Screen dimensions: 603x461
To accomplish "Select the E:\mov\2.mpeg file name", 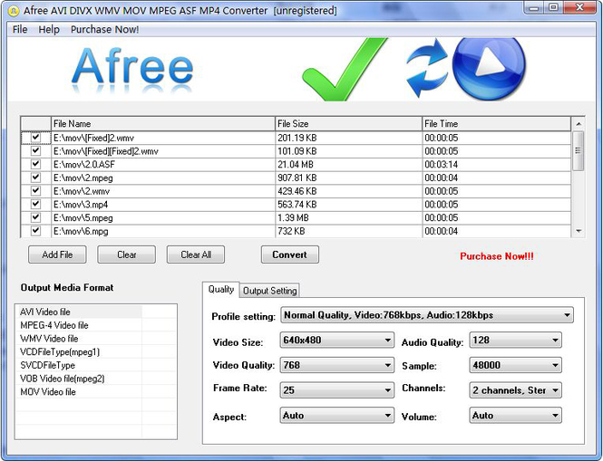I will tap(163, 178).
